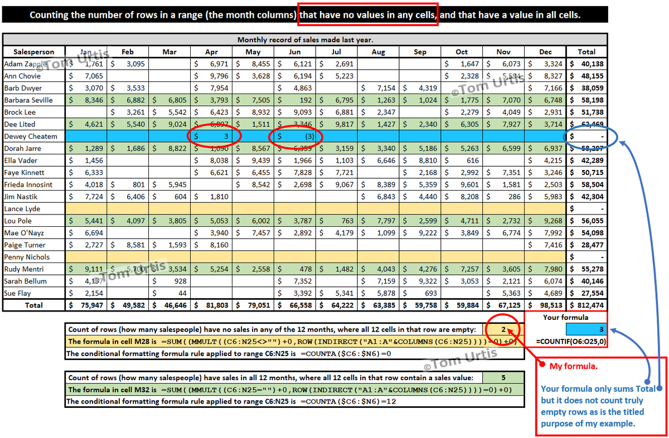Click the Dewey Cheatem name cell
The width and height of the screenshot is (669, 438).
(x=34, y=137)
